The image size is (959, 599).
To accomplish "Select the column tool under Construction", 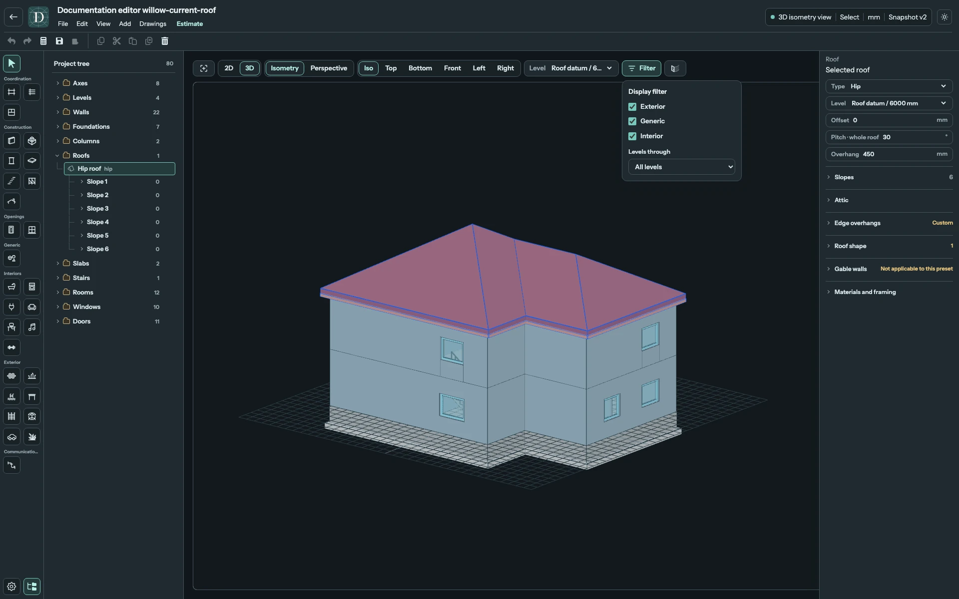I will coord(11,161).
